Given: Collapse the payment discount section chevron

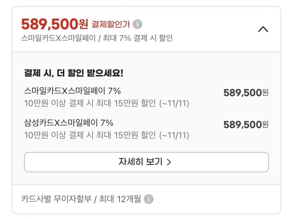Looking at the screenshot, I should click(263, 29).
